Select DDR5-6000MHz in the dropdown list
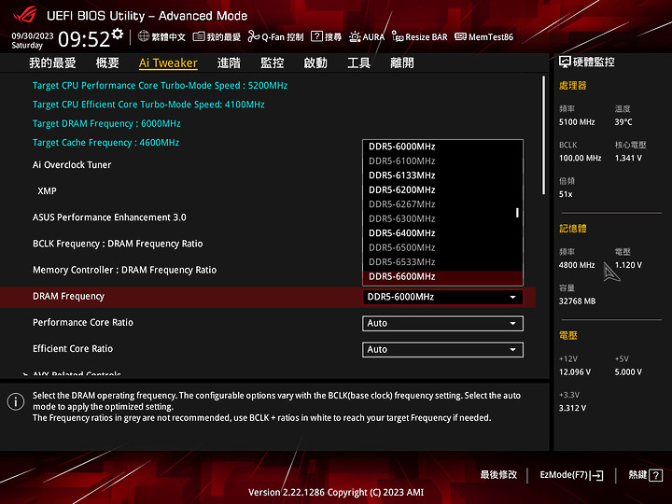 coord(442,147)
